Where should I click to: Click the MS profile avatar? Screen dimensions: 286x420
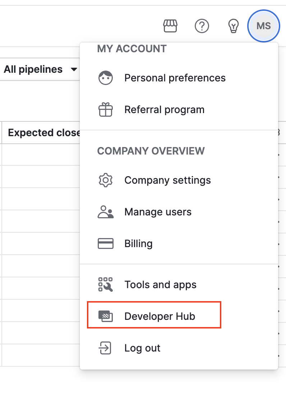[x=264, y=26]
